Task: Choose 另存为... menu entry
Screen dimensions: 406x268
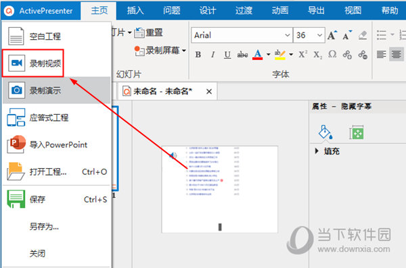Action: 56,227
